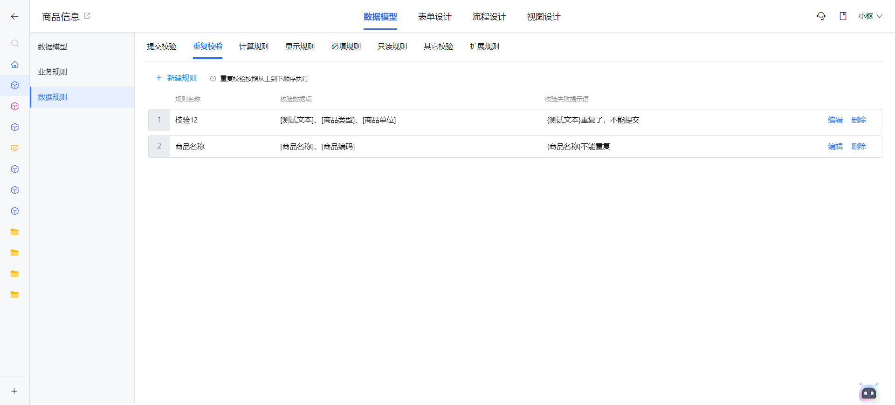The height and width of the screenshot is (405, 895).
Task: Click the [商品名称]、[商品编码] cell
Action: pyautogui.click(x=317, y=147)
